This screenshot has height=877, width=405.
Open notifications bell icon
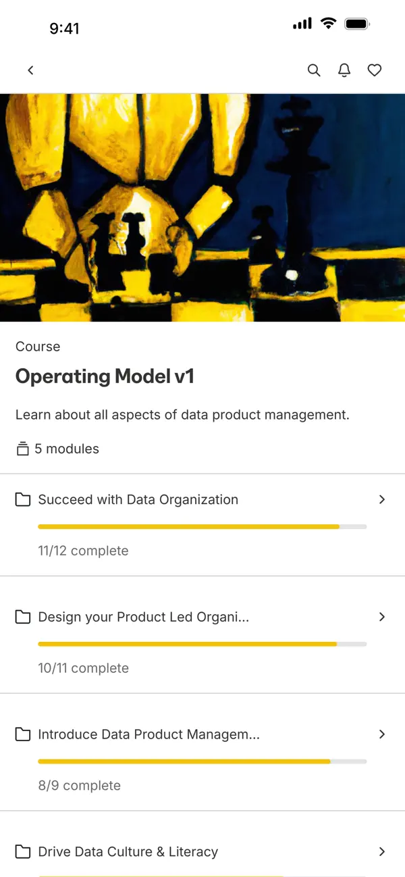[344, 70]
